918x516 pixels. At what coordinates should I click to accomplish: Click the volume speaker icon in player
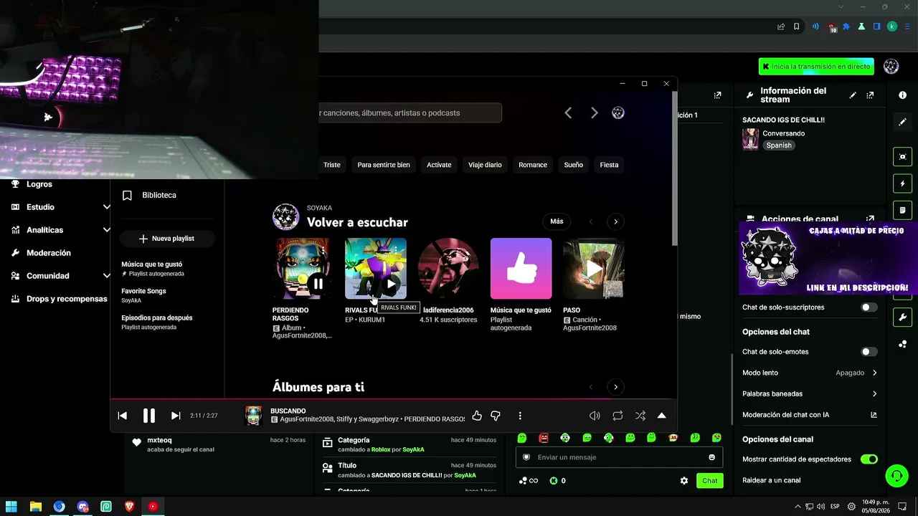tap(595, 416)
